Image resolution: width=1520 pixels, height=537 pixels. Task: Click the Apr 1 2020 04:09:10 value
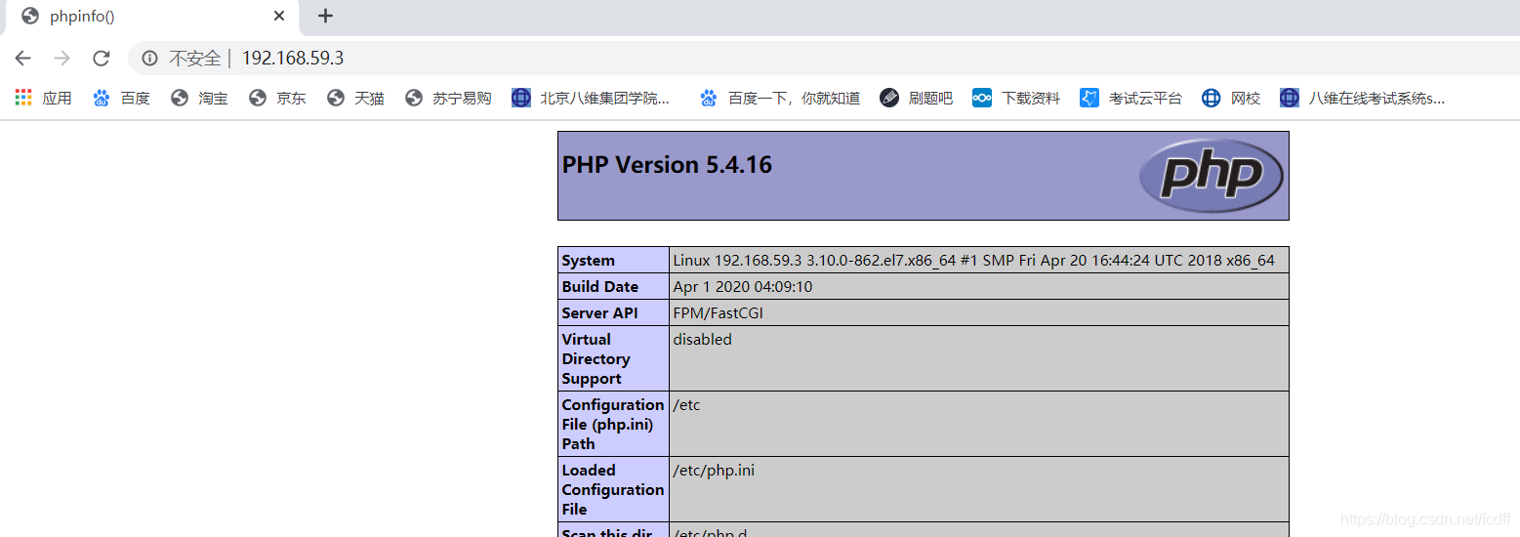[742, 287]
